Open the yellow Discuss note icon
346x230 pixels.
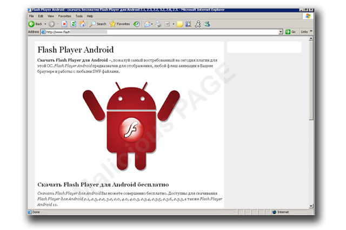179,24
